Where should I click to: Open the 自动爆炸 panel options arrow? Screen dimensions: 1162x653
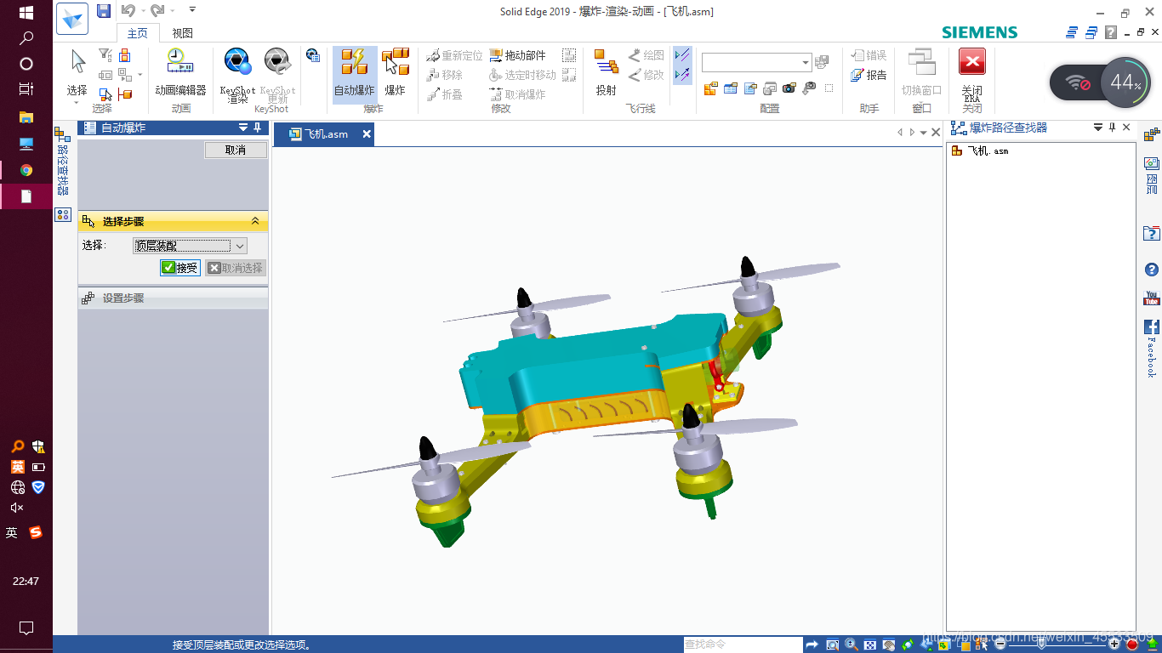pyautogui.click(x=243, y=128)
